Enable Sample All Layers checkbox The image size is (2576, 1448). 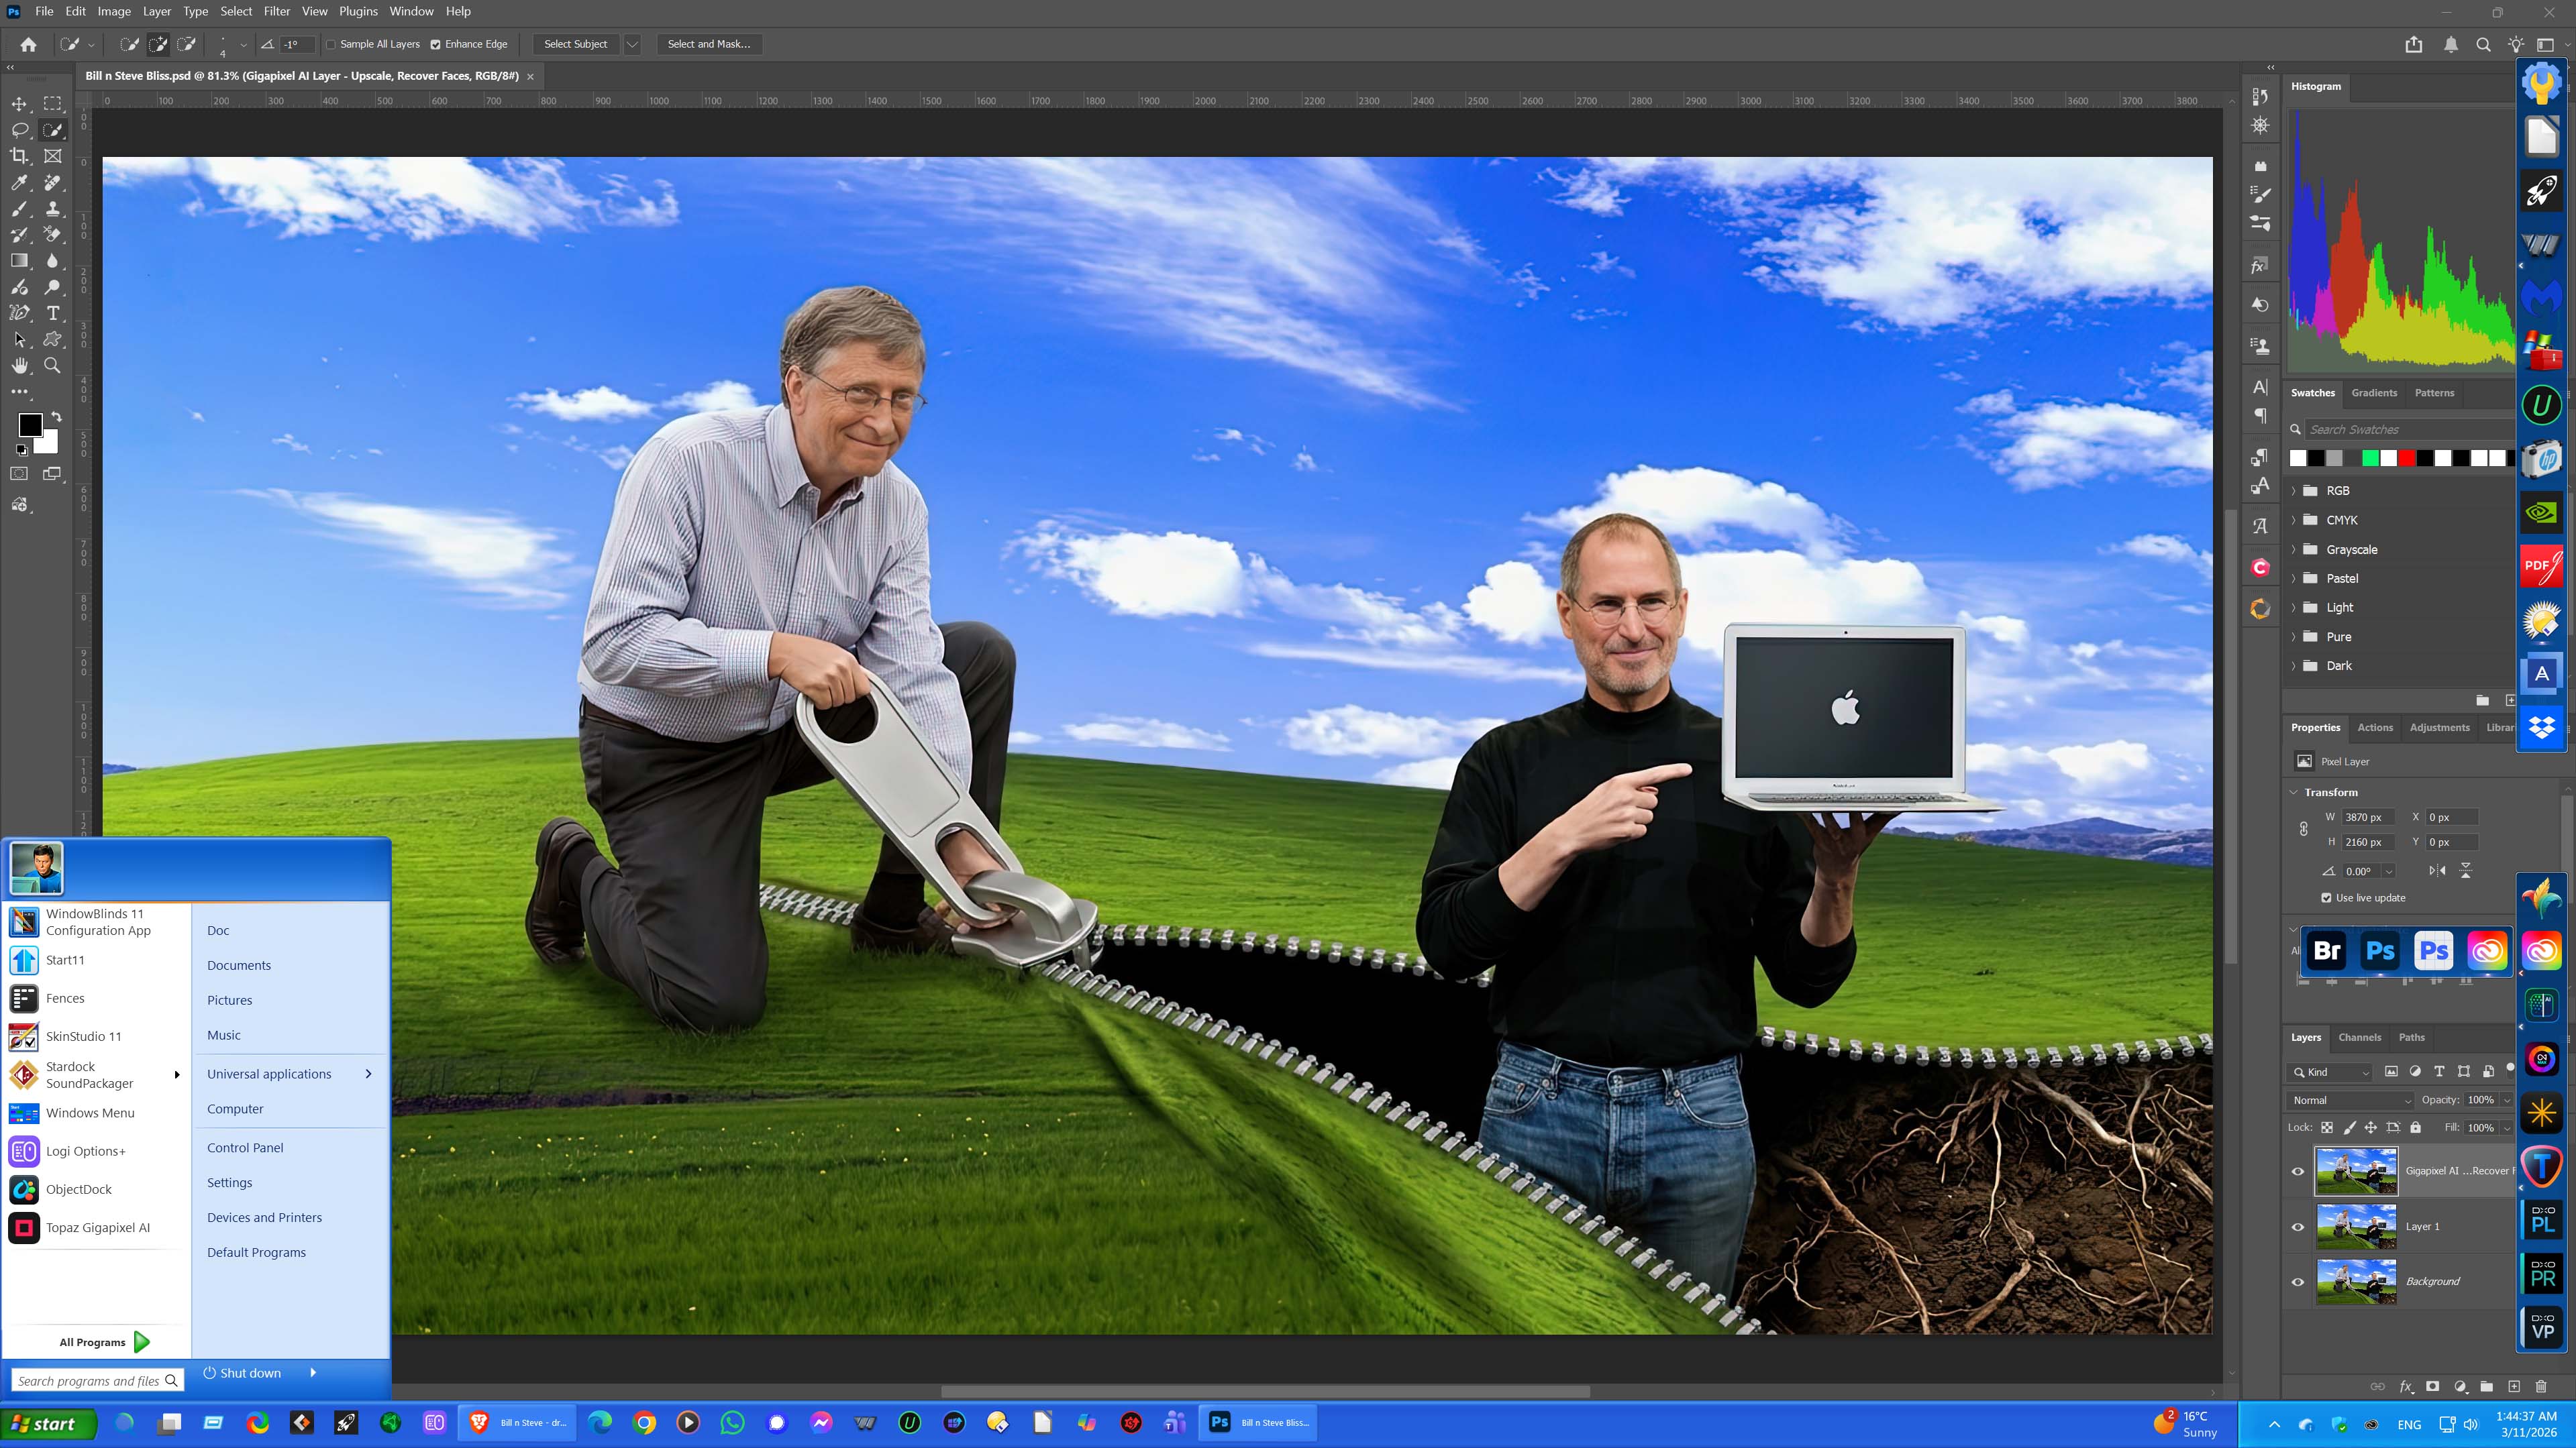(331, 44)
